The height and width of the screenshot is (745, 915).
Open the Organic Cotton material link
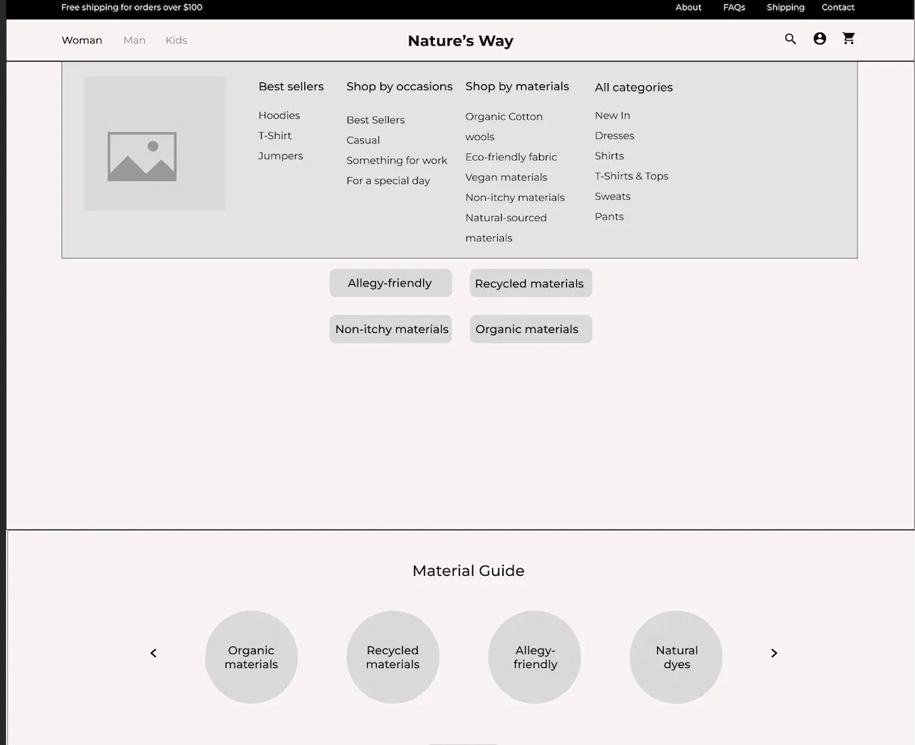click(x=504, y=117)
